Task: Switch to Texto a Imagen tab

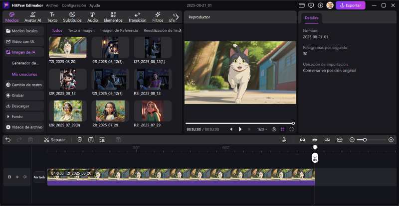Action: tap(81, 30)
